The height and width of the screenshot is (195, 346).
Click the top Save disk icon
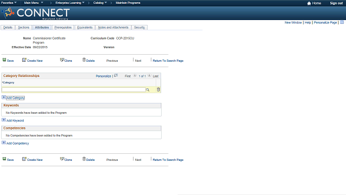[4, 60]
